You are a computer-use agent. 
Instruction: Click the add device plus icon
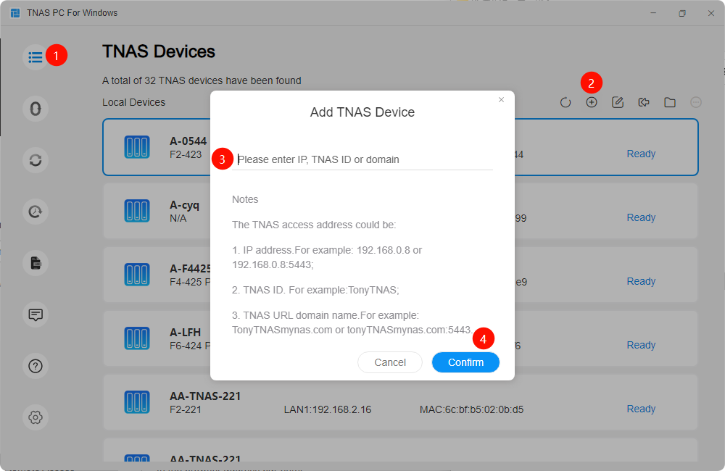[x=592, y=102]
